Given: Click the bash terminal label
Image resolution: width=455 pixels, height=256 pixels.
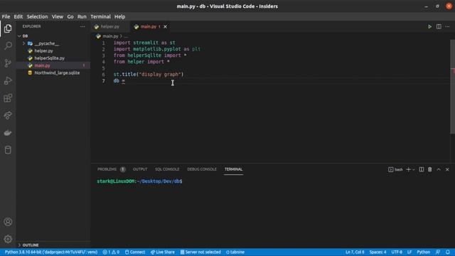Looking at the screenshot, I should (395, 169).
